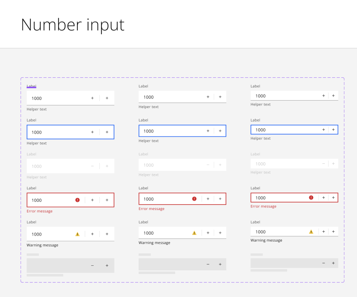
Task: Click 'Warning message' under the medium warning input
Action: click(x=154, y=243)
